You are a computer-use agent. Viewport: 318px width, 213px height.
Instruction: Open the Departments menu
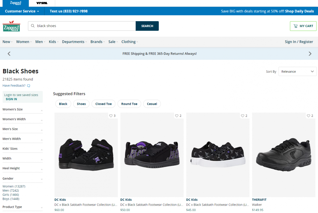tap(73, 41)
